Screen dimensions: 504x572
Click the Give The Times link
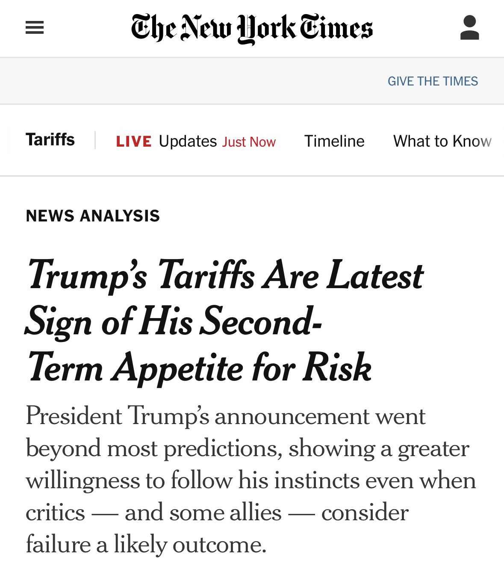[x=433, y=81]
